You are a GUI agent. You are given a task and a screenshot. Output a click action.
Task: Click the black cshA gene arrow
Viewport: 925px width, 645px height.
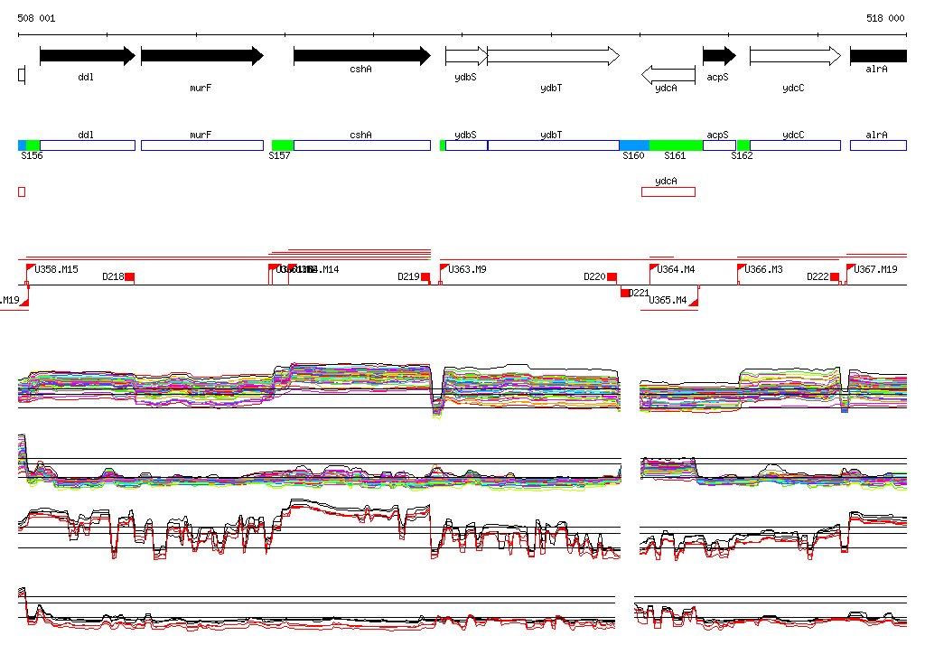click(x=362, y=56)
